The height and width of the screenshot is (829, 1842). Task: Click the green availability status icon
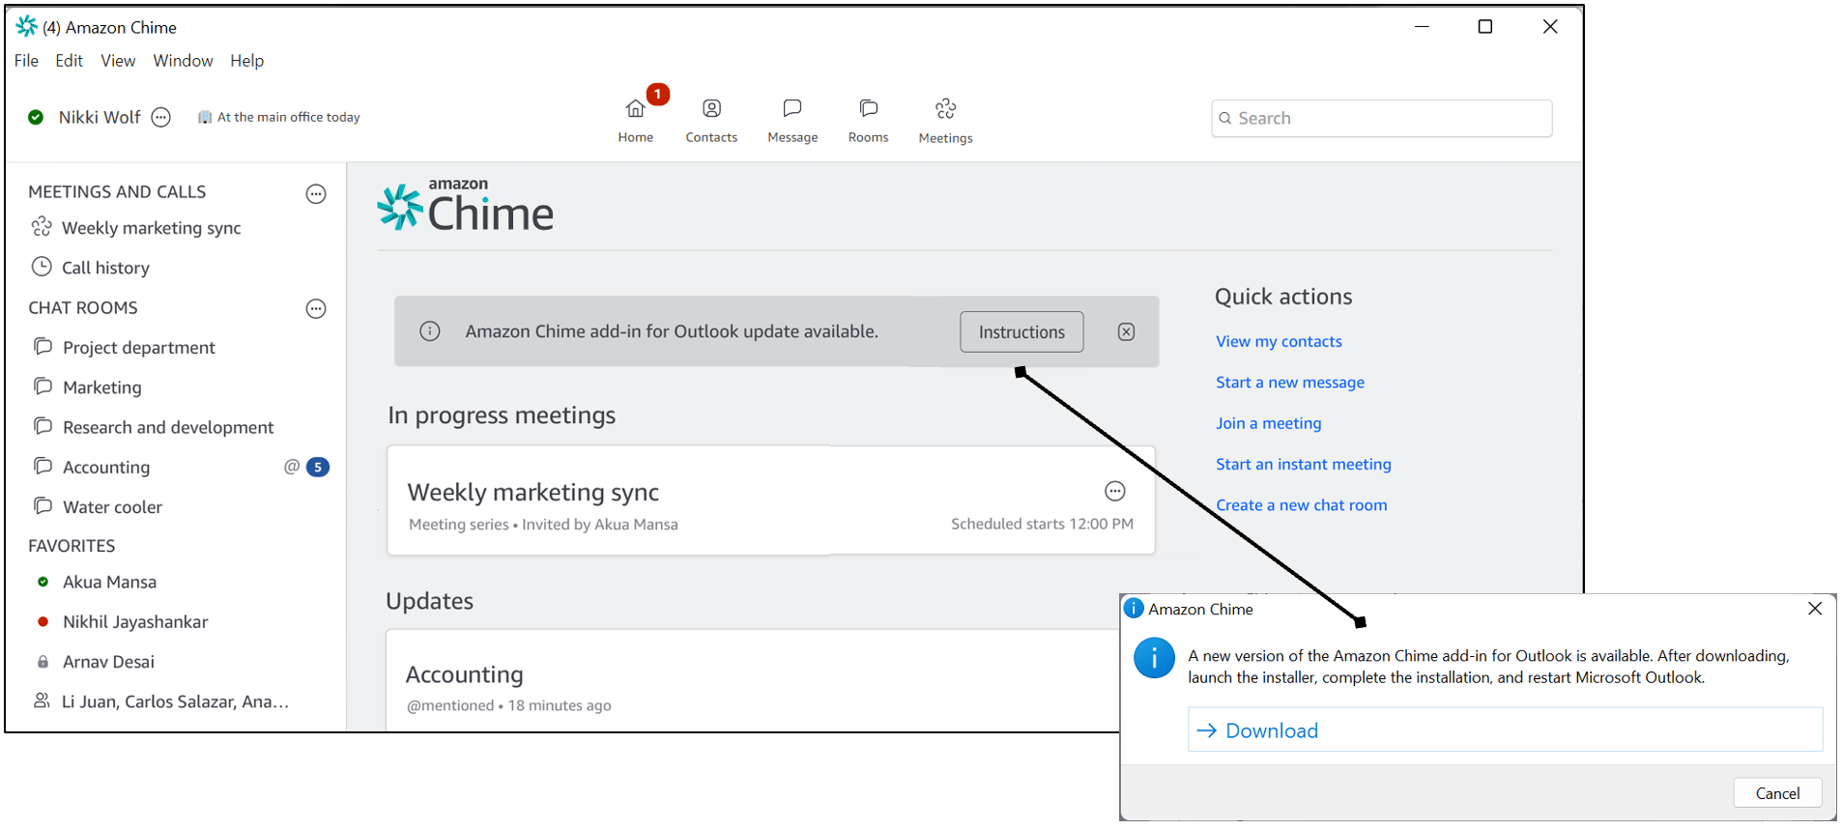(36, 117)
